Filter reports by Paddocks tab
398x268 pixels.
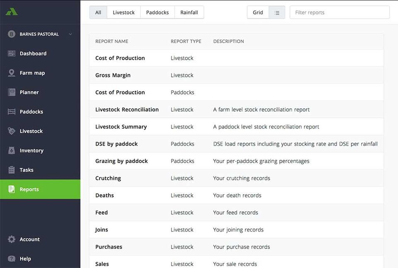pos(158,12)
